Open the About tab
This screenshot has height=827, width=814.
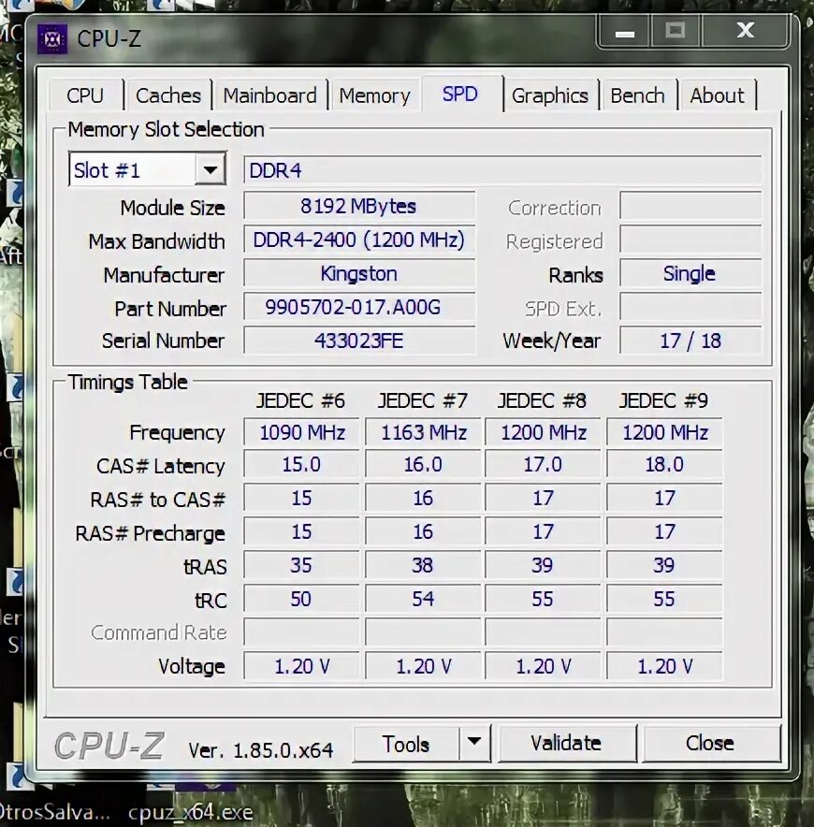(x=718, y=94)
